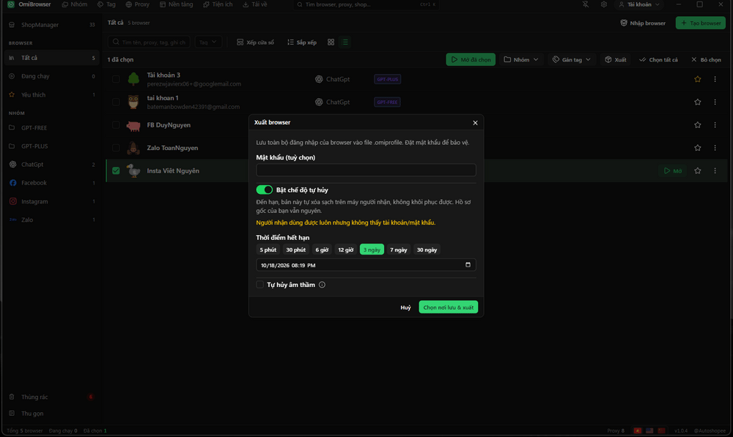Click the info icon beside Tự hủy âm thầm
The width and height of the screenshot is (733, 437).
point(322,285)
